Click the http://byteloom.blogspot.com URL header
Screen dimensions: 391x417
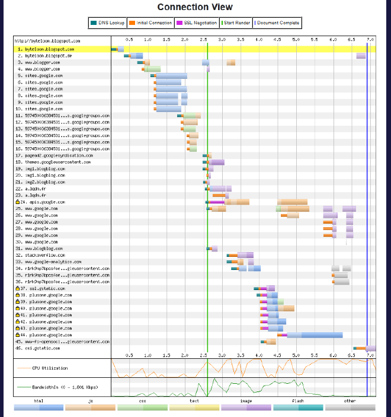click(x=47, y=41)
